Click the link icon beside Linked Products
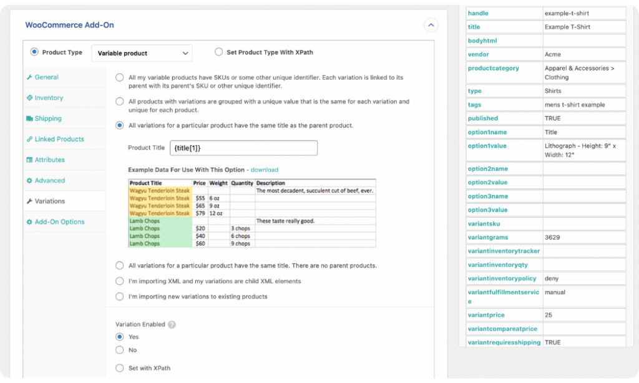639x383 pixels. 29,139
